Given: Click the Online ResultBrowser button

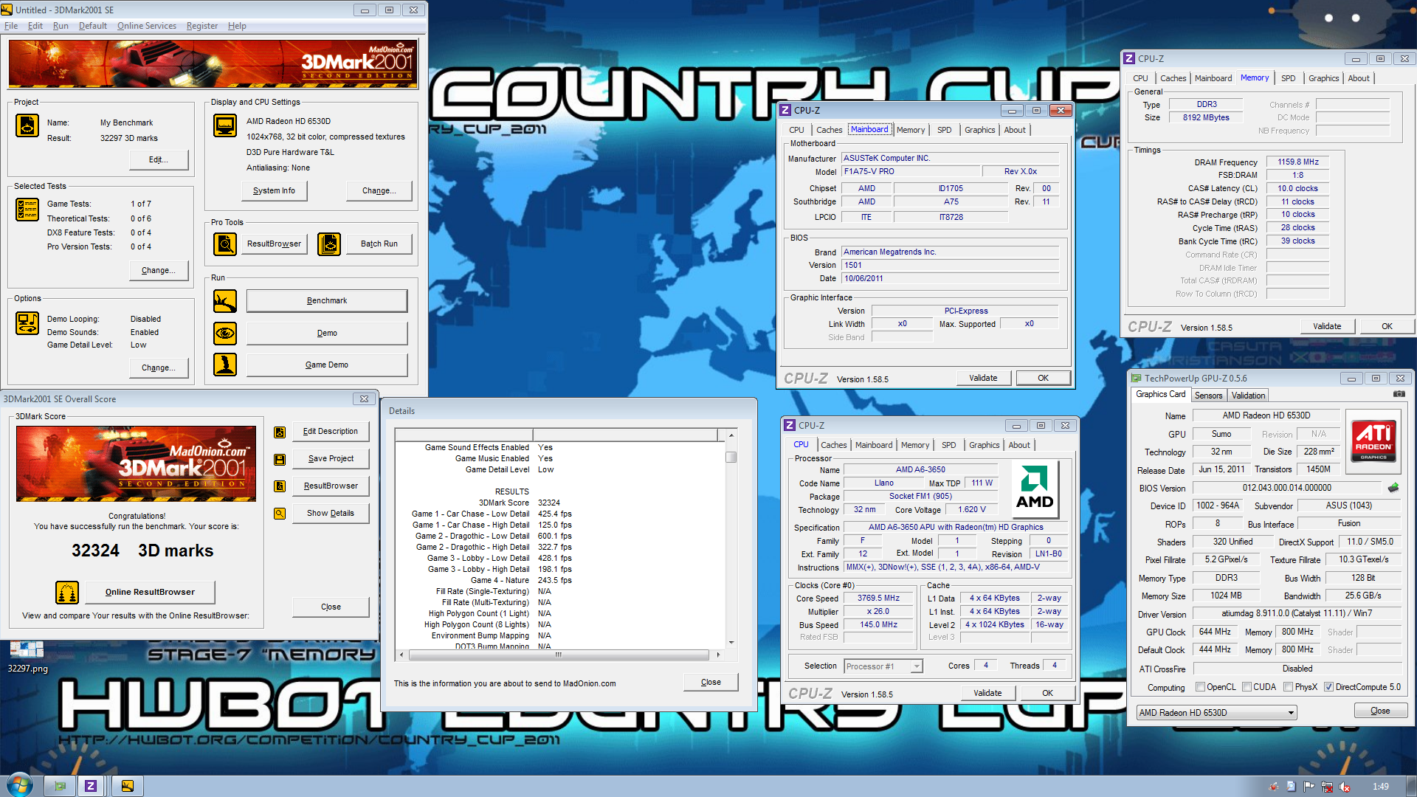Looking at the screenshot, I should click(150, 592).
